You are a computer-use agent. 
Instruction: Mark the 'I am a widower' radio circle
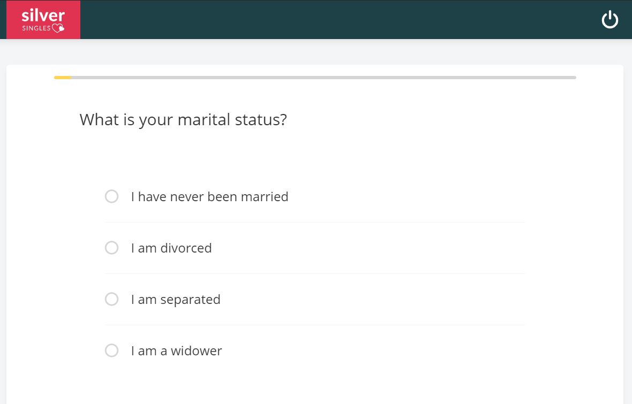111,350
